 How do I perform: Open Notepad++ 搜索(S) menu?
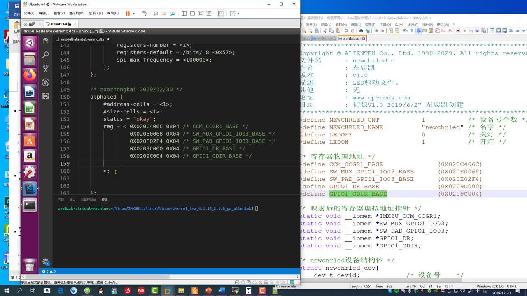(311, 25)
